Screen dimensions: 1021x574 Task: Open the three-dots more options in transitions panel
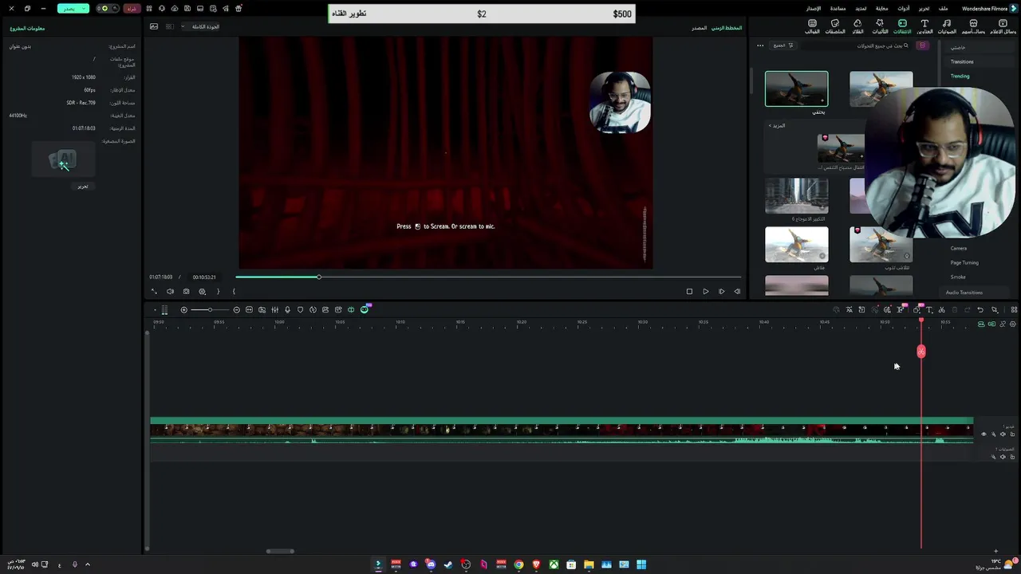760,45
